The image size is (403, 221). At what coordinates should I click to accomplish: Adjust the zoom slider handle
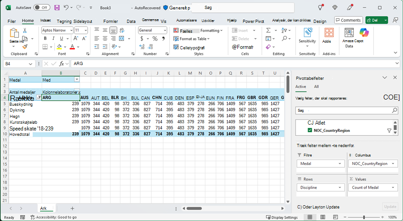[364, 217]
